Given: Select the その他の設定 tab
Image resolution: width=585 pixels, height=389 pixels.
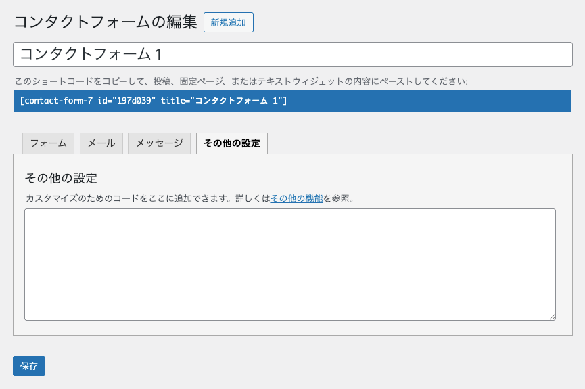Looking at the screenshot, I should click(x=232, y=143).
